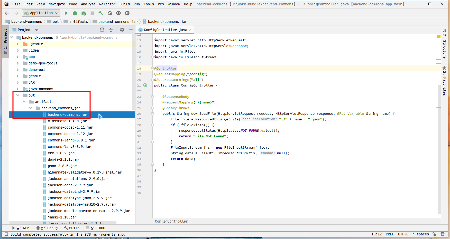Open the Refactor menu
The height and width of the screenshot is (239, 450).
[x=107, y=4]
